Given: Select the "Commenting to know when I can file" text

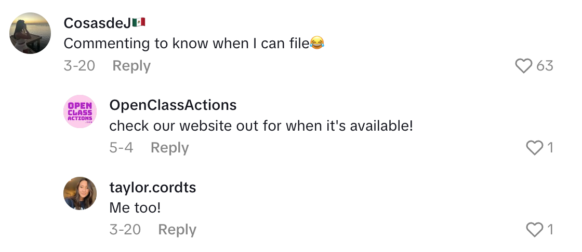Looking at the screenshot, I should tap(187, 44).
